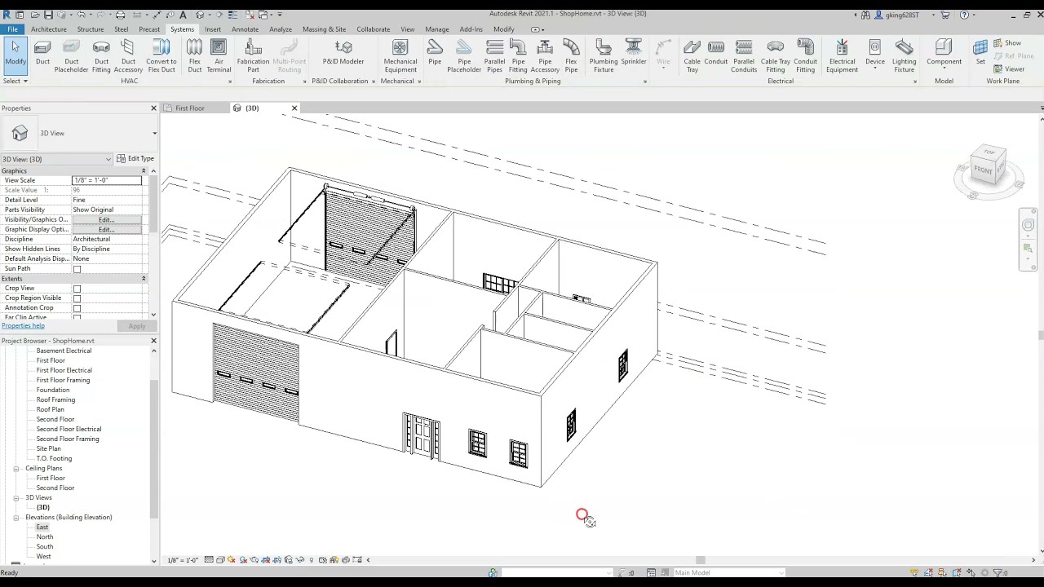1044x587 pixels.
Task: Enable the Sun Path checkbox
Action: pos(77,269)
